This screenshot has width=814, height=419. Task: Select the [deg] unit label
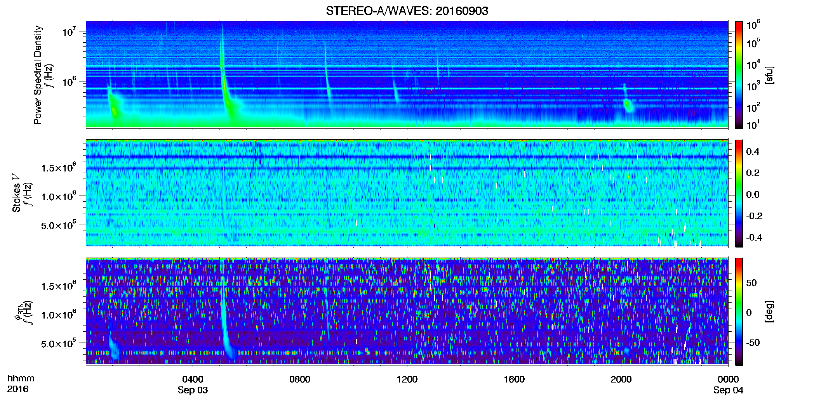coord(769,312)
